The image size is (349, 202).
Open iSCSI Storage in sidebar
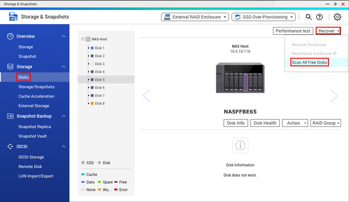[31, 157]
